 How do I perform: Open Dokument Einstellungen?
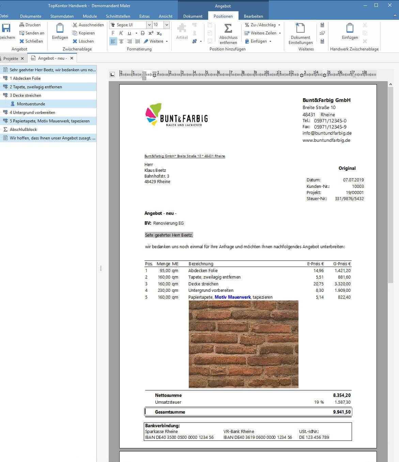pos(301,34)
